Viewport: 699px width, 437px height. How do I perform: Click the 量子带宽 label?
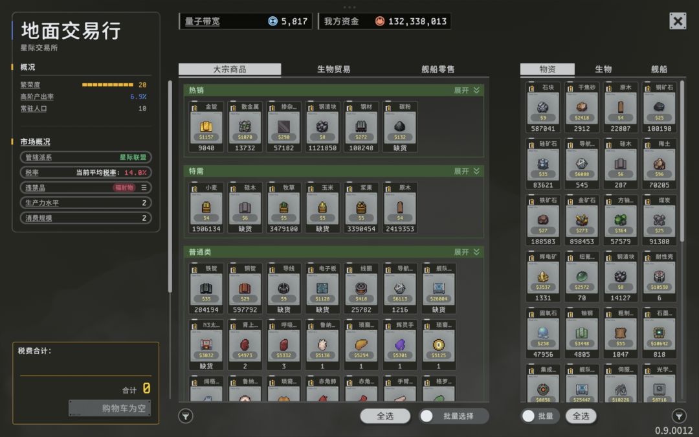pos(203,21)
